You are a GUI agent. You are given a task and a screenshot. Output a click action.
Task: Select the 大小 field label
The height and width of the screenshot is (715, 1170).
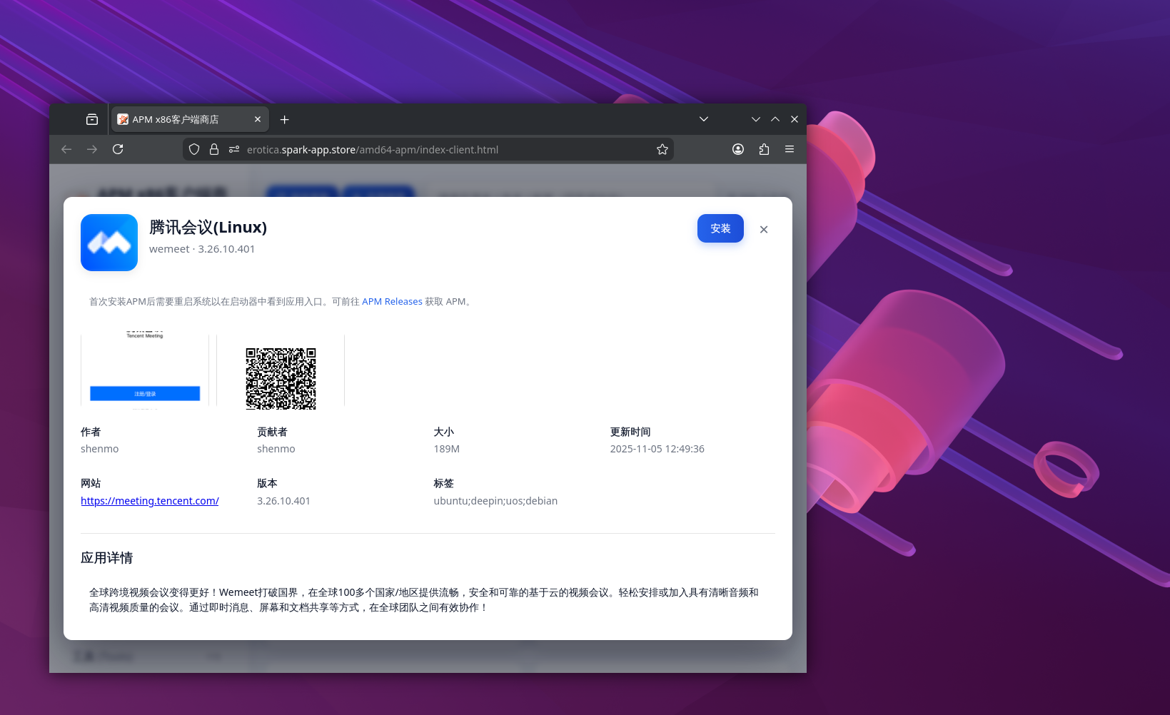[x=443, y=432]
